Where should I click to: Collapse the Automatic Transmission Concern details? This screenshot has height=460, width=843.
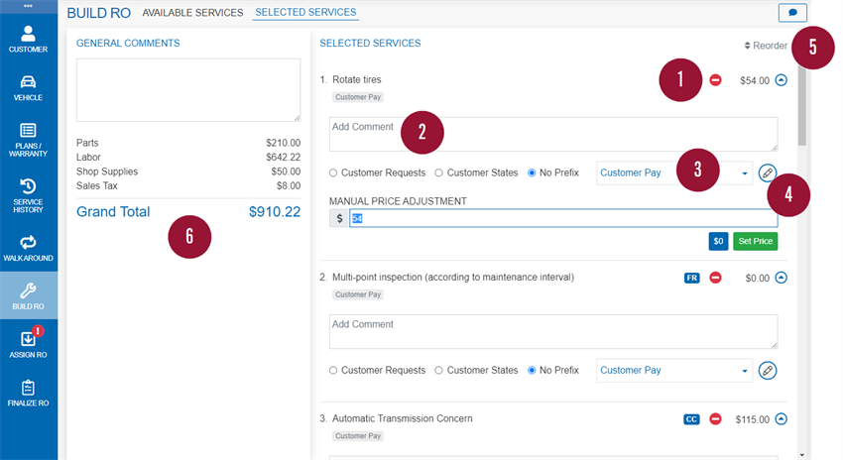point(782,418)
